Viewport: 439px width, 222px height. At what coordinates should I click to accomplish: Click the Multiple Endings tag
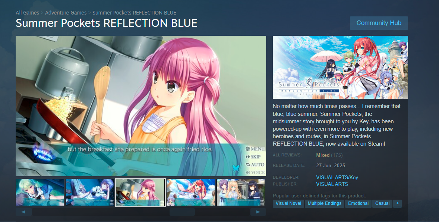pyautogui.click(x=325, y=203)
